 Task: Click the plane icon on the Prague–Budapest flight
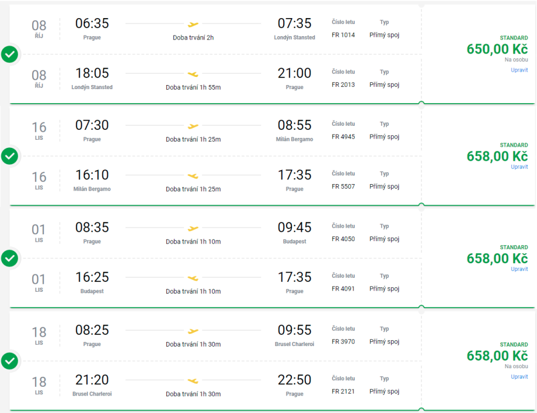pyautogui.click(x=193, y=228)
